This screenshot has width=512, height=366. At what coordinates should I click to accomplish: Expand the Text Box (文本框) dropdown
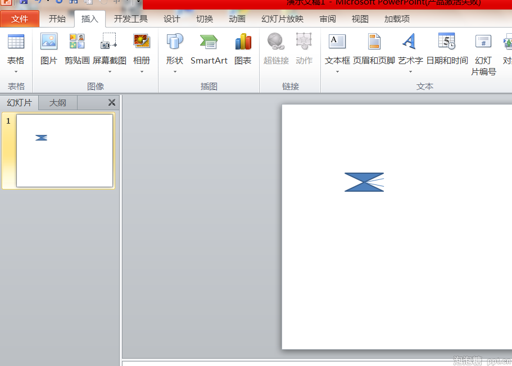pos(337,71)
